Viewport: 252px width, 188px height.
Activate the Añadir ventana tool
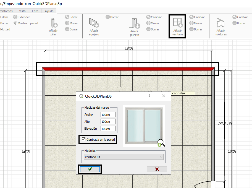178,27
